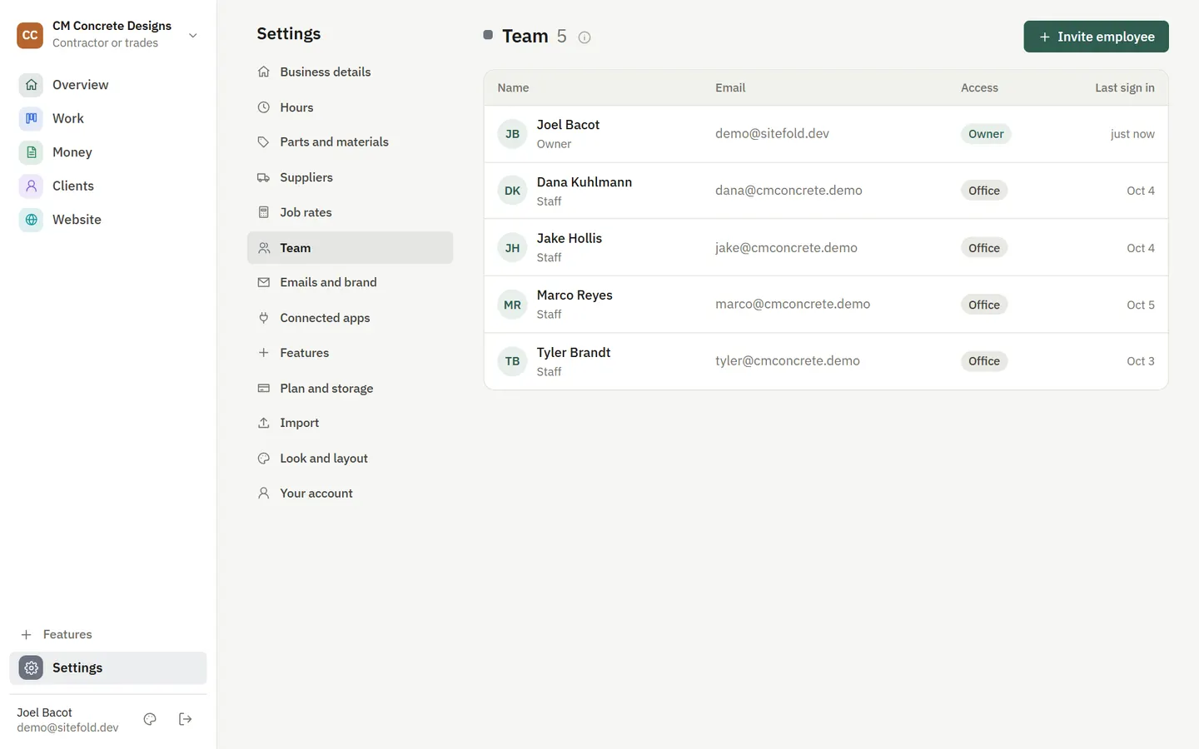Click the DK avatar for Dana Kuhlmann
The width and height of the screenshot is (1199, 749).
pyautogui.click(x=512, y=191)
